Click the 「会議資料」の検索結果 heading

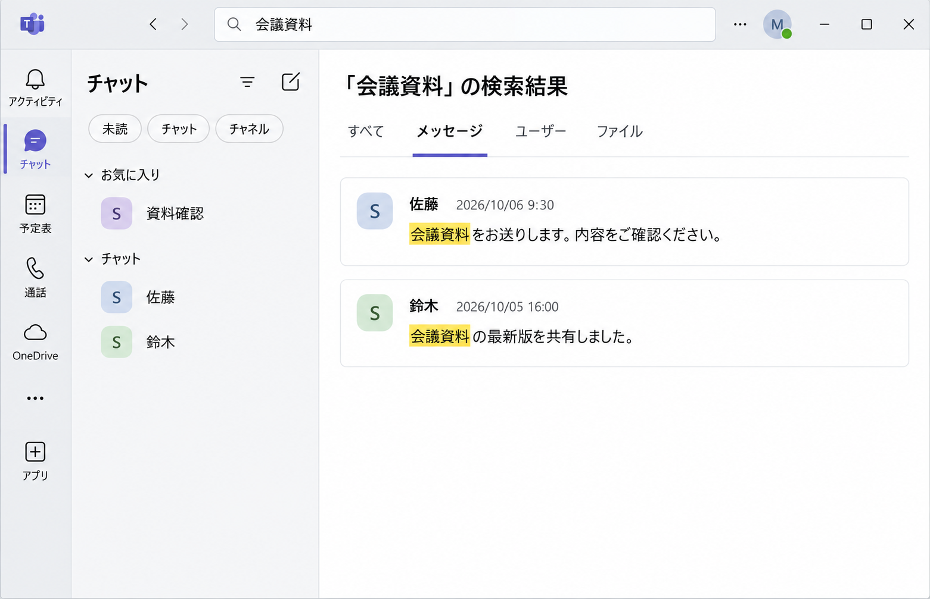point(456,86)
